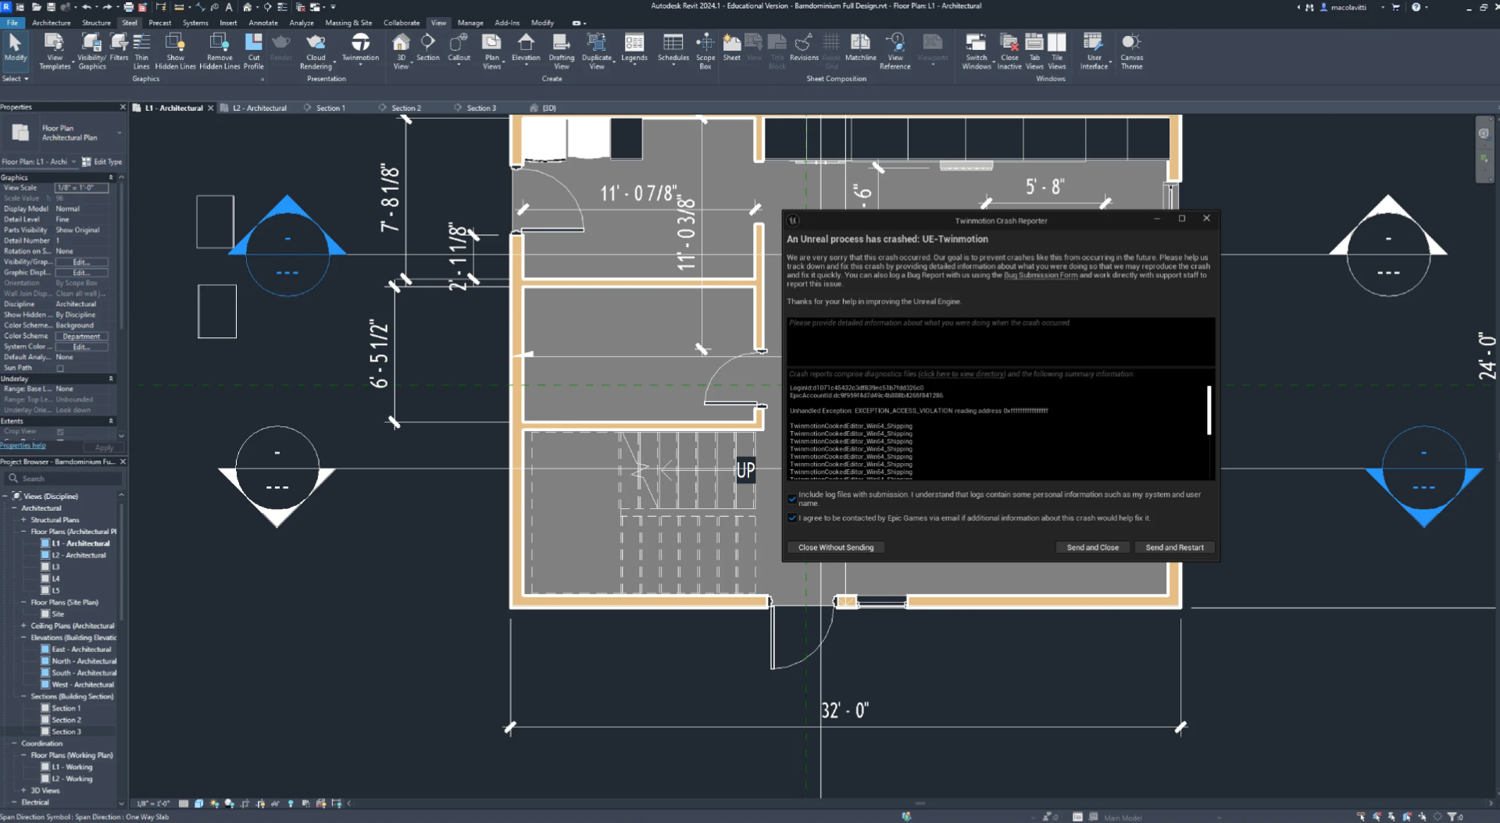Create a Section view
1500x823 pixels.
click(427, 48)
